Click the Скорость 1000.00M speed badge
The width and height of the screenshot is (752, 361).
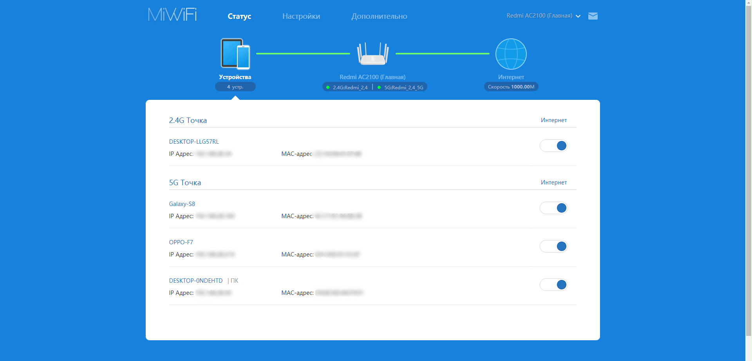(511, 87)
